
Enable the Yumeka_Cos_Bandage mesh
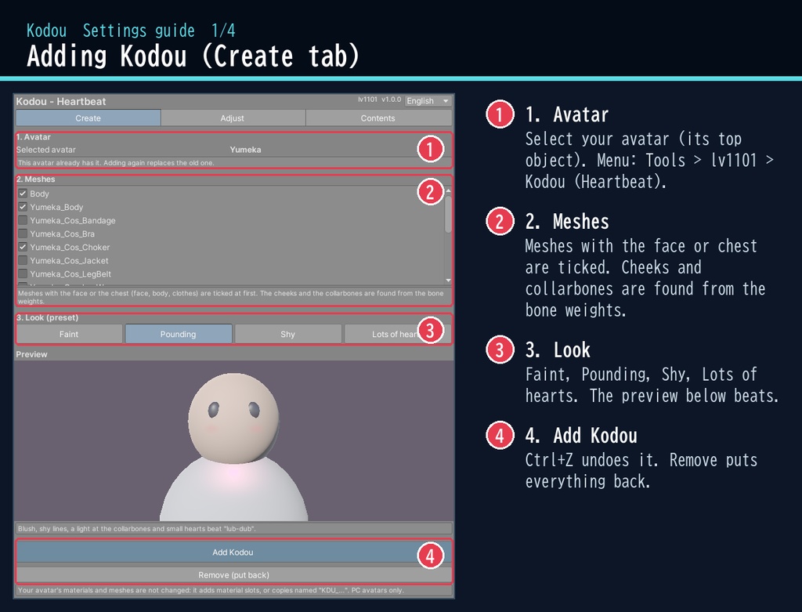click(x=23, y=220)
